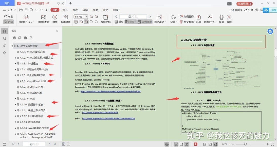The image size is (277, 147).
Task: Click the 旋转文档 rotate icon
Action: point(106,17)
